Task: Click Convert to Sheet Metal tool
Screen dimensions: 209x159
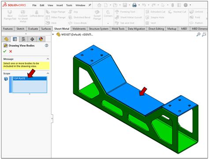Action: pos(23,16)
